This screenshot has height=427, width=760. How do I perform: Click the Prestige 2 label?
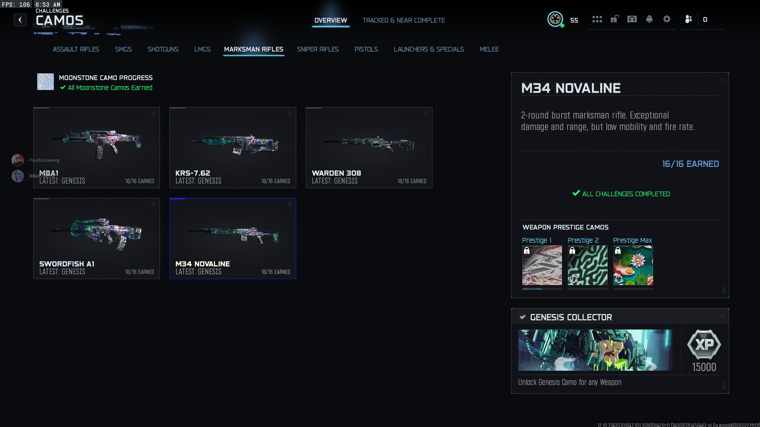[583, 240]
